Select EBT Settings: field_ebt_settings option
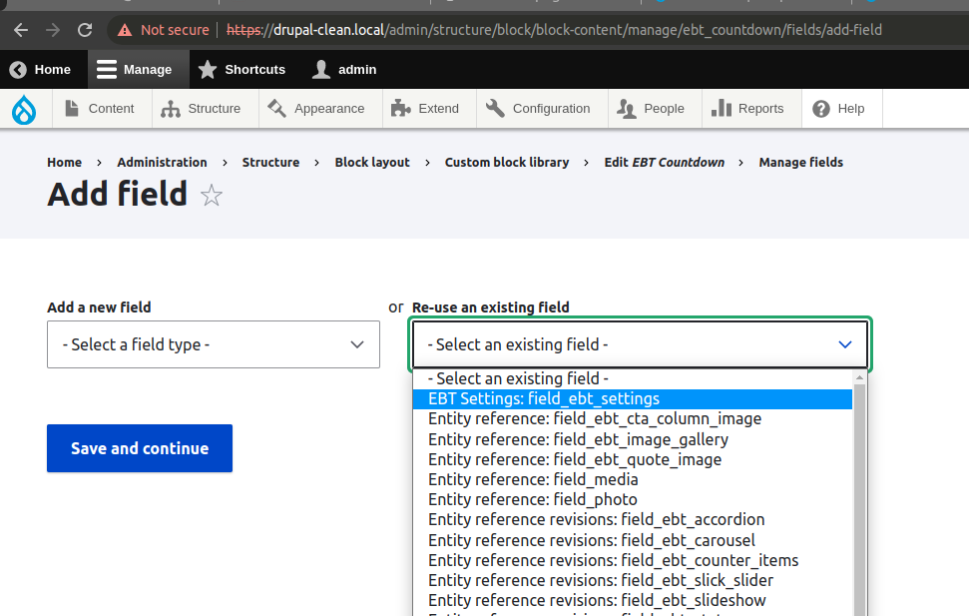 click(633, 399)
